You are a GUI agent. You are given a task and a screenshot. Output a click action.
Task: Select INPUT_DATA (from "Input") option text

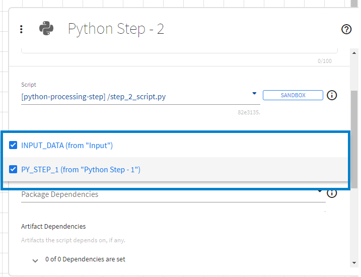[x=67, y=146]
